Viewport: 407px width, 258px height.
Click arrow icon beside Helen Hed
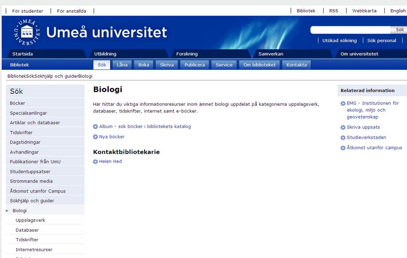pyautogui.click(x=95, y=161)
